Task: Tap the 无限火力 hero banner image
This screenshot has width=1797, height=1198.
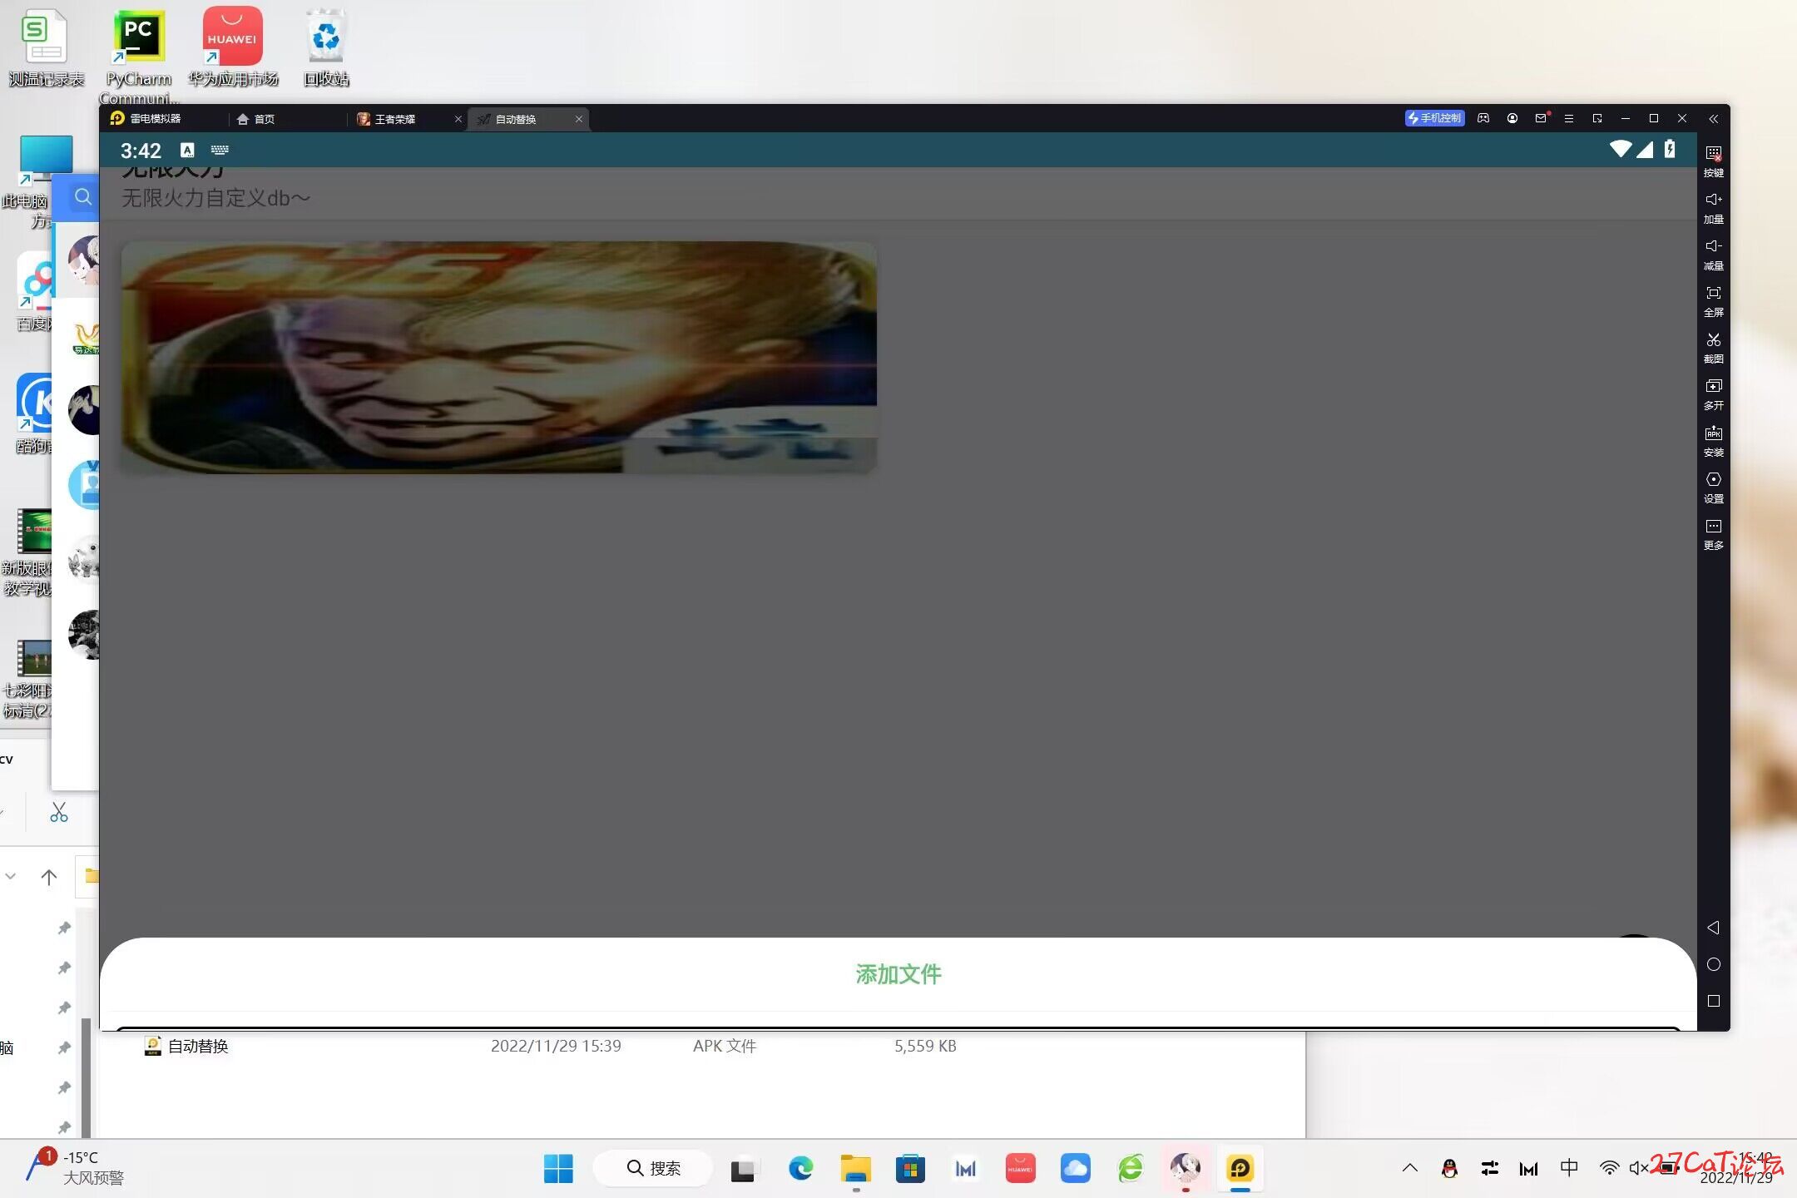Action: point(499,358)
